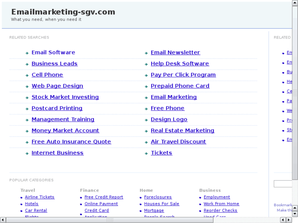Visit the Free Auto Insurance Quote link
298x223 pixels.
pos(71,142)
